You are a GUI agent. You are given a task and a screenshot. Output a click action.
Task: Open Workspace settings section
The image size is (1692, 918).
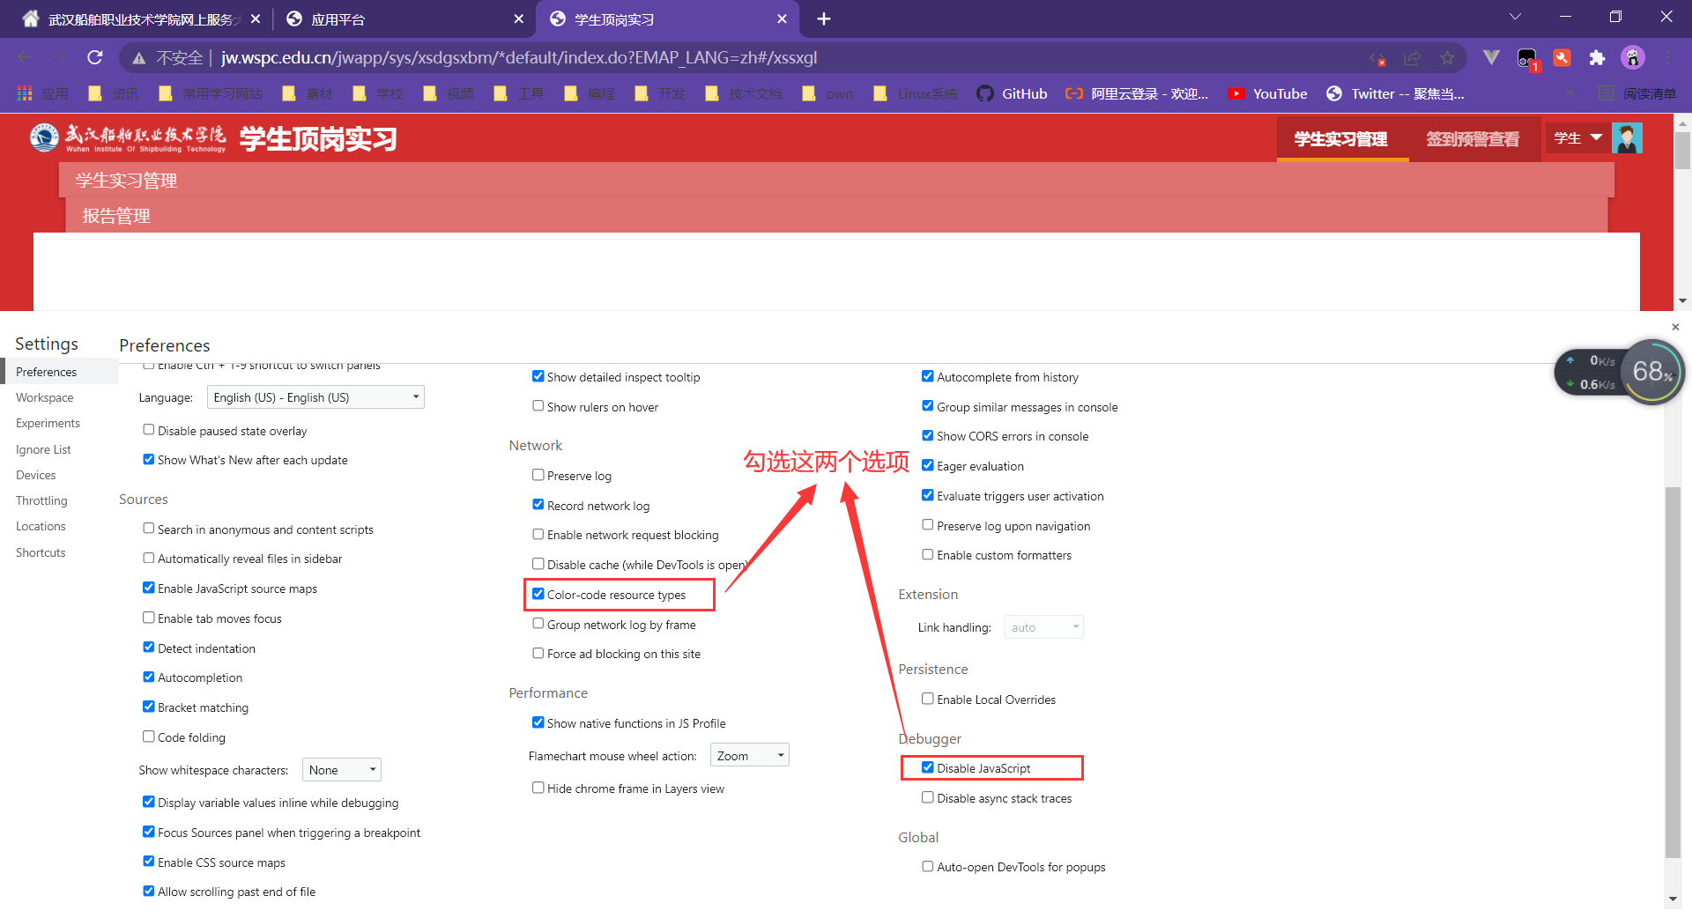point(45,397)
